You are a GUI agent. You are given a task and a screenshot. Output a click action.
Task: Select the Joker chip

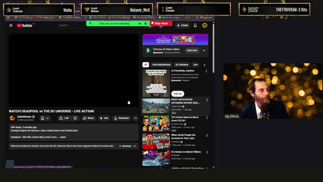[196, 65]
